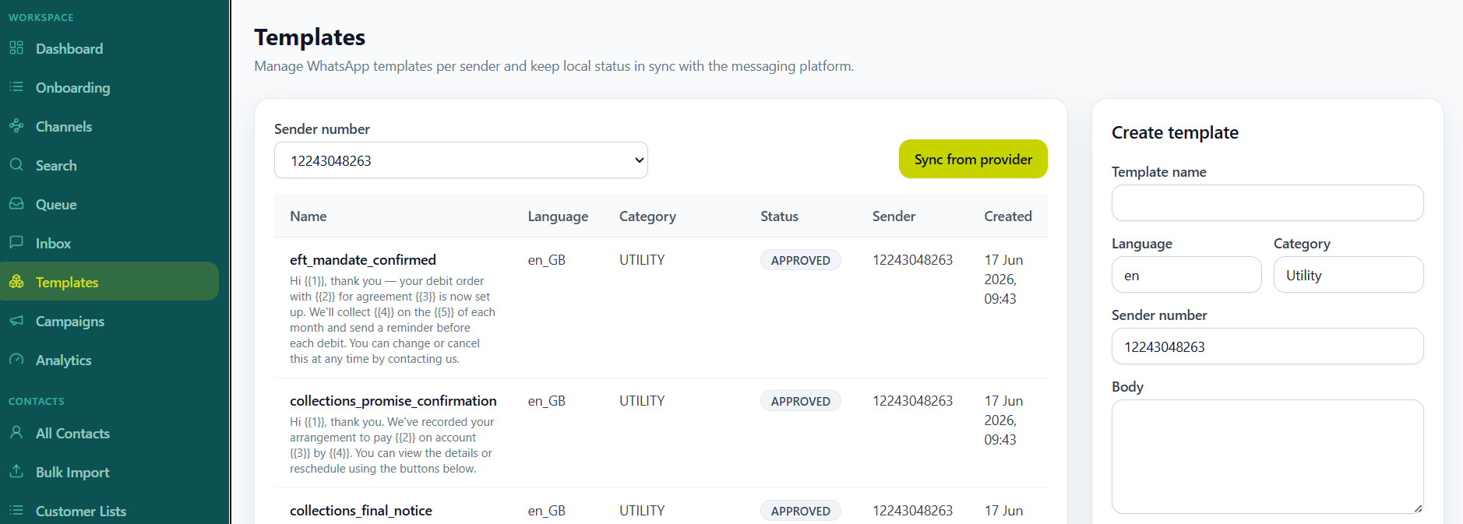1463x524 pixels.
Task: Click the Sender column header
Action: [894, 216]
